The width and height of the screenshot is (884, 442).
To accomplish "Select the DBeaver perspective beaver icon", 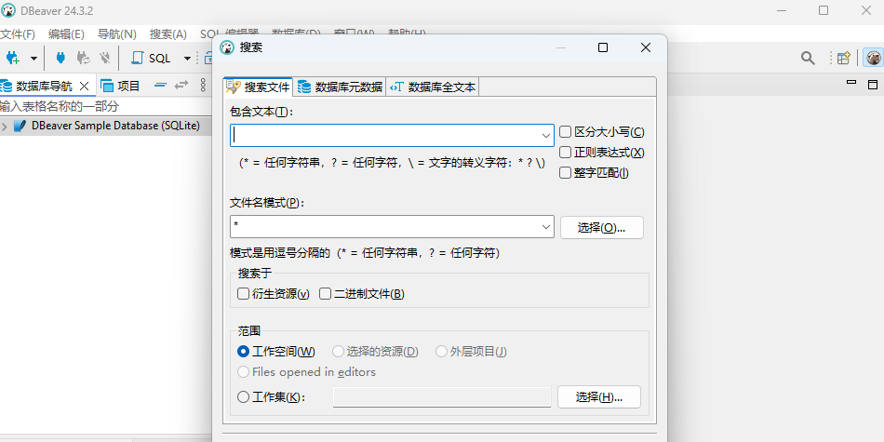I will 874,58.
